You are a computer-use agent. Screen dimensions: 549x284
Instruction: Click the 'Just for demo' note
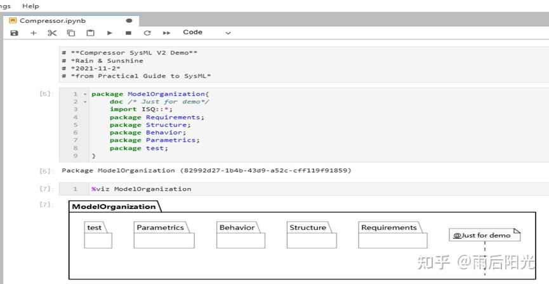click(484, 235)
